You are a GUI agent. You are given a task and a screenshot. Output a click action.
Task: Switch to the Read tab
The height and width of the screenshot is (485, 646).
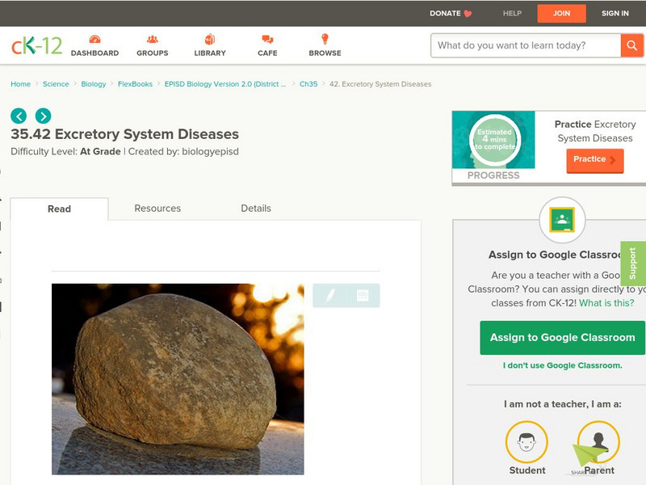pos(59,209)
